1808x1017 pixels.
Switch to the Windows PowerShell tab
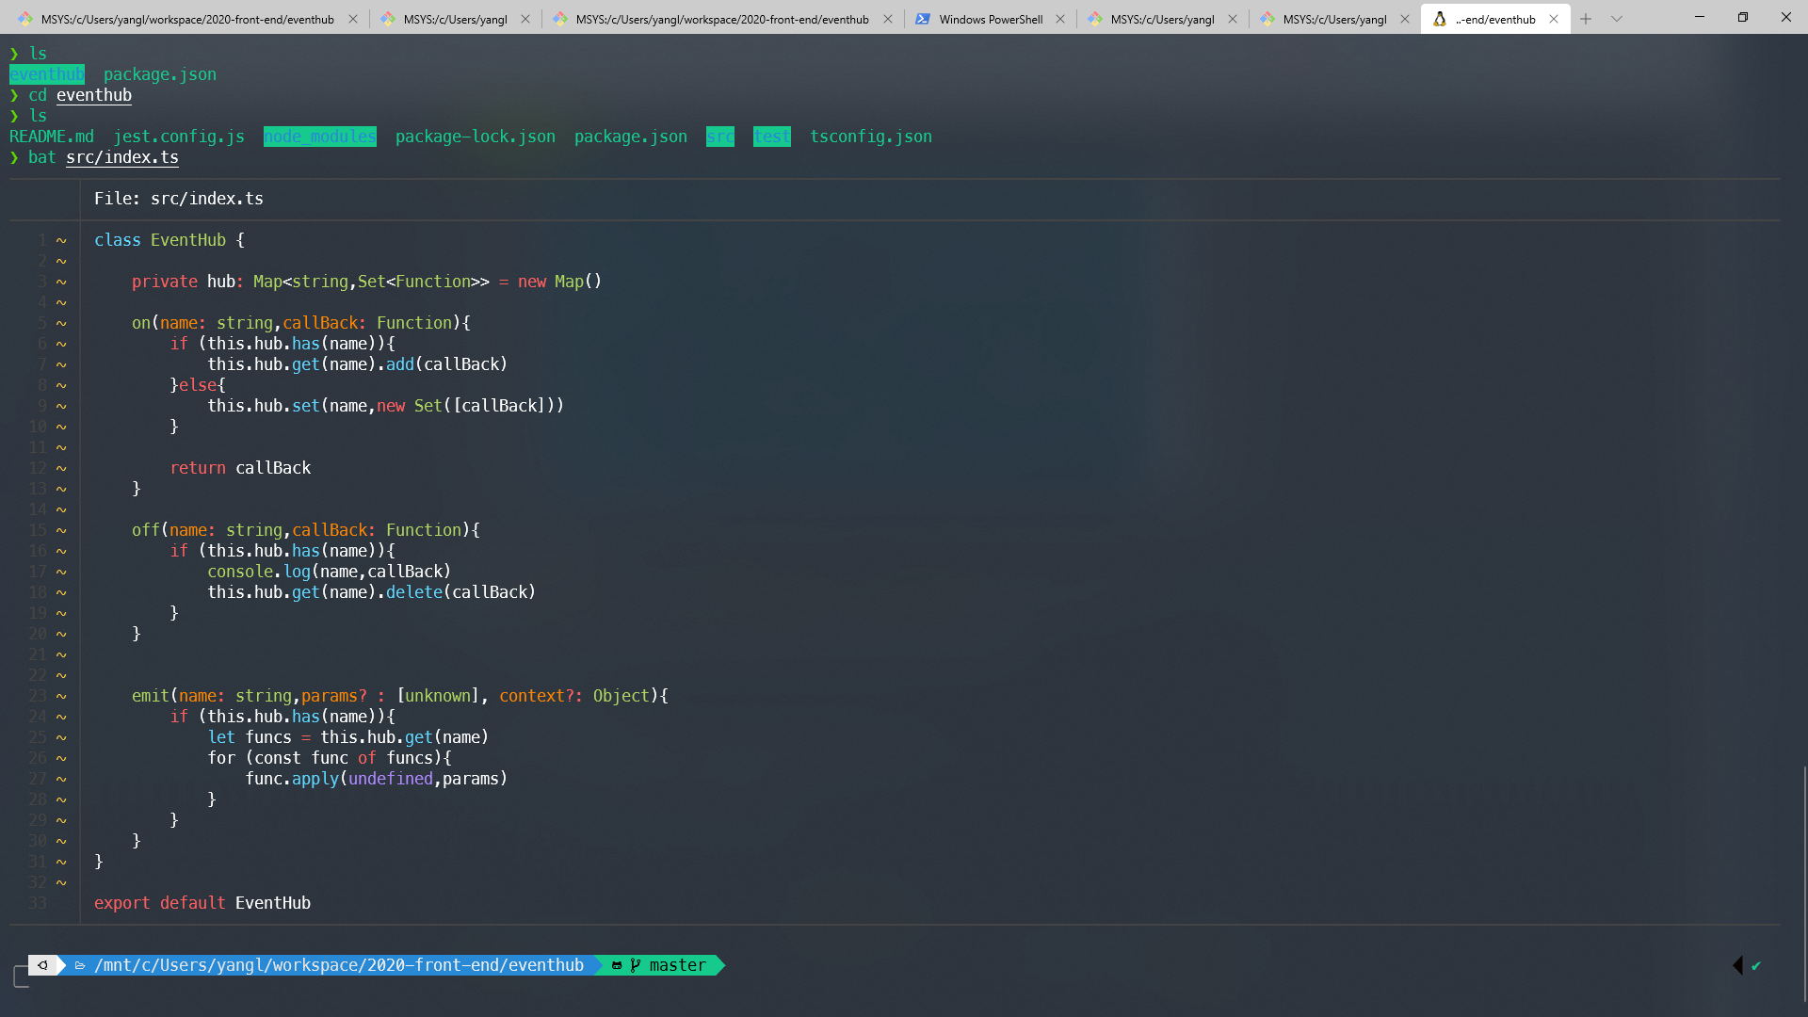tap(990, 19)
